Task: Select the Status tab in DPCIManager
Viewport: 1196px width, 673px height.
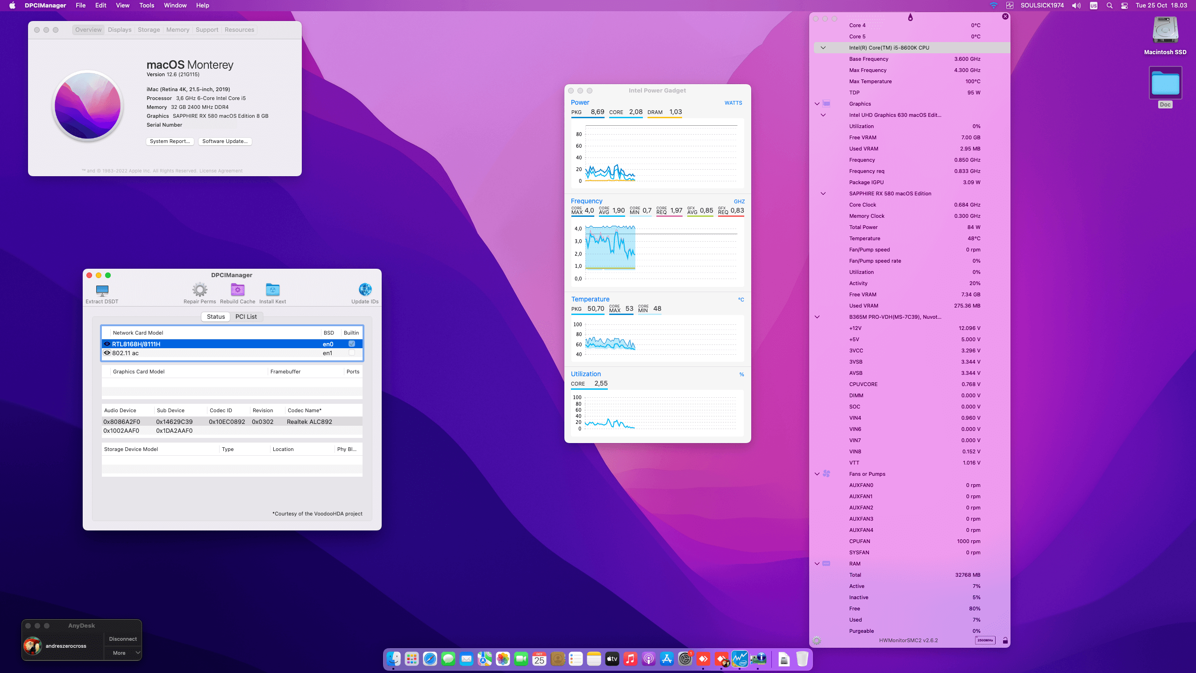Action: tap(216, 316)
